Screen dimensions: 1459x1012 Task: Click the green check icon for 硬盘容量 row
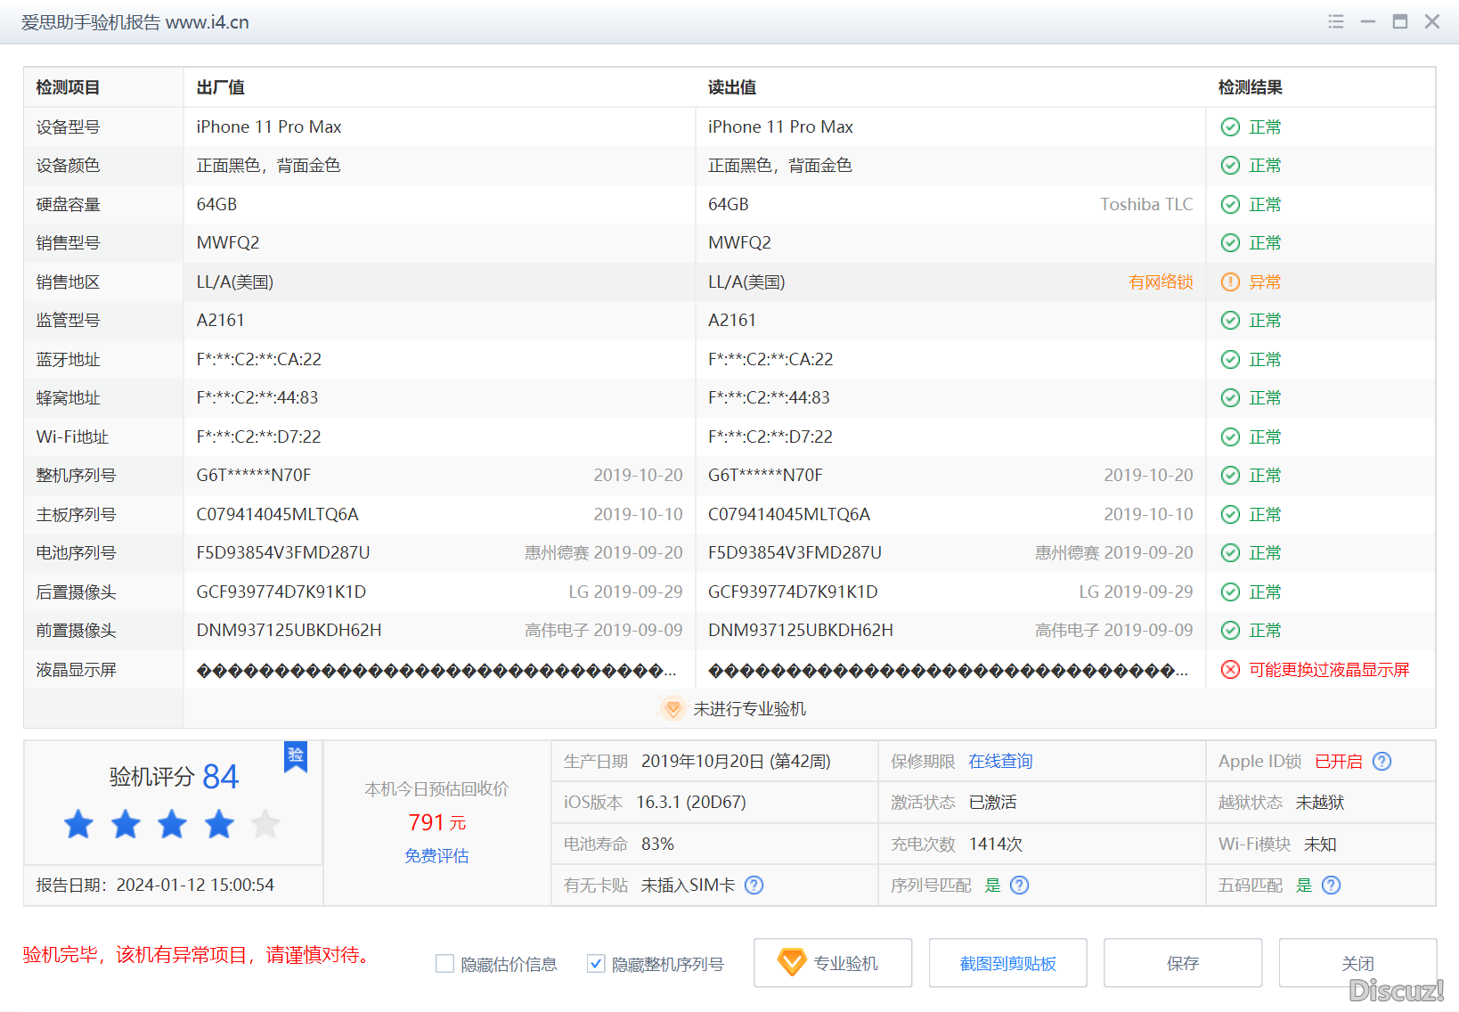pyautogui.click(x=1230, y=205)
